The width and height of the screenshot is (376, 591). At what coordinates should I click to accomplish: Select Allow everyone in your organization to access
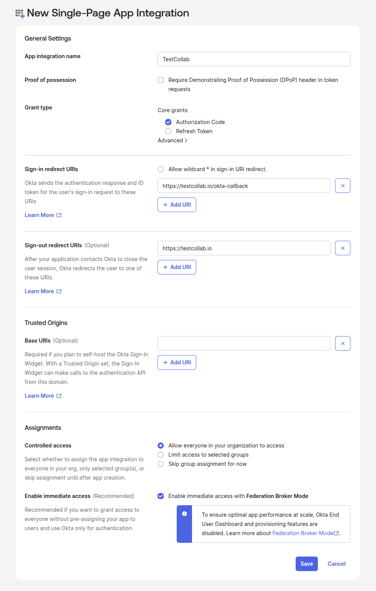[x=161, y=446]
